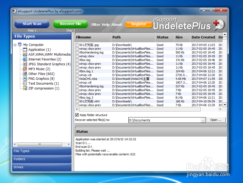Select the PNG Graphics (8) tree item
This screenshot has width=243, height=183.
[x=41, y=79]
